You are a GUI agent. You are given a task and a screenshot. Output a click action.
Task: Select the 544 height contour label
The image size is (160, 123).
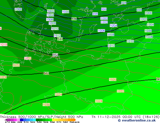click(60, 39)
